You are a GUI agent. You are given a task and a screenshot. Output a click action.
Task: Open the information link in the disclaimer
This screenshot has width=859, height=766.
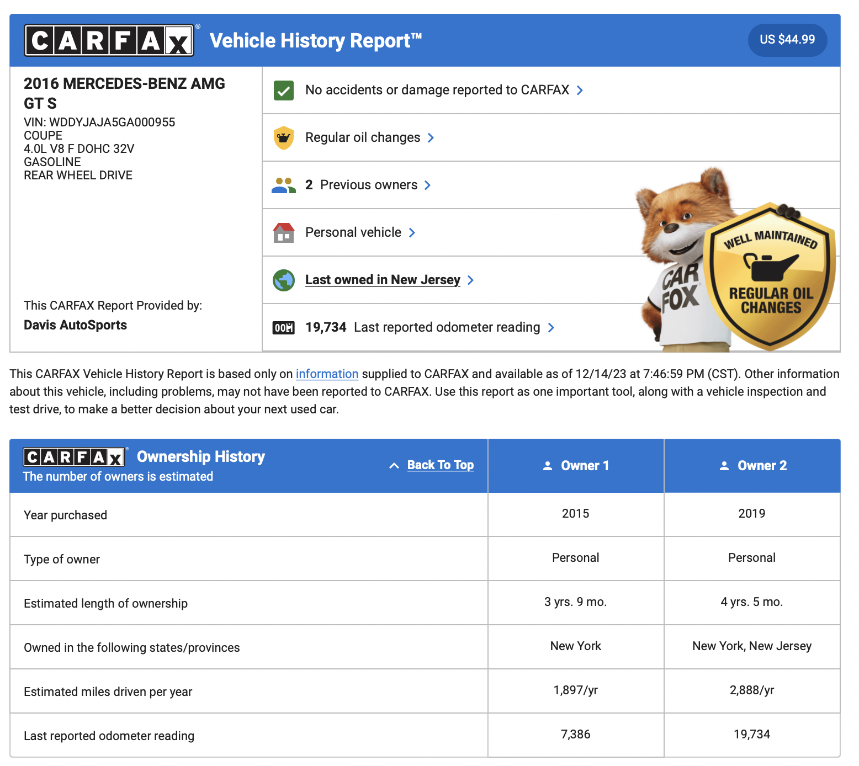(x=327, y=374)
